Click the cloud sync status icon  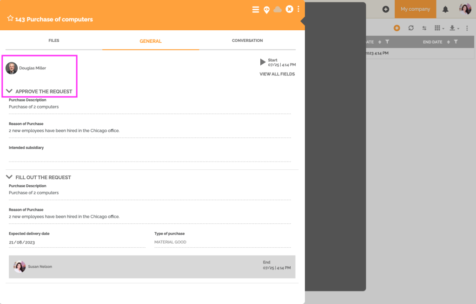pos(278,9)
